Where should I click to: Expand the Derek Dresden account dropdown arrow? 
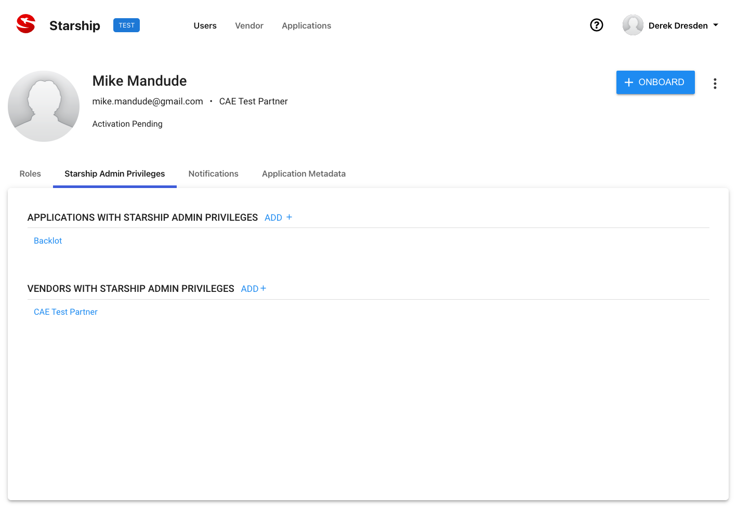click(x=716, y=25)
